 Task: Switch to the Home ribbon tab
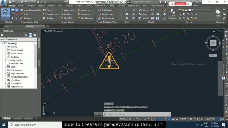point(12,6)
